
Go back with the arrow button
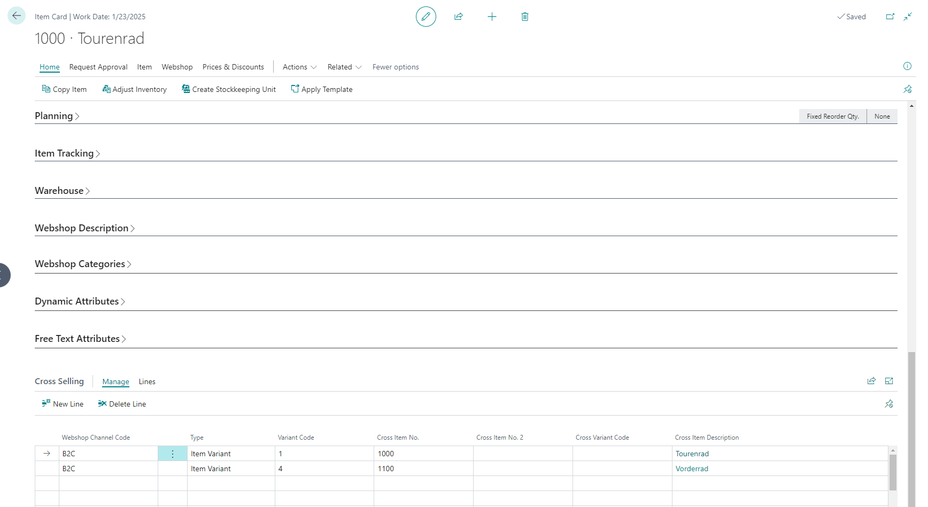pos(17,15)
